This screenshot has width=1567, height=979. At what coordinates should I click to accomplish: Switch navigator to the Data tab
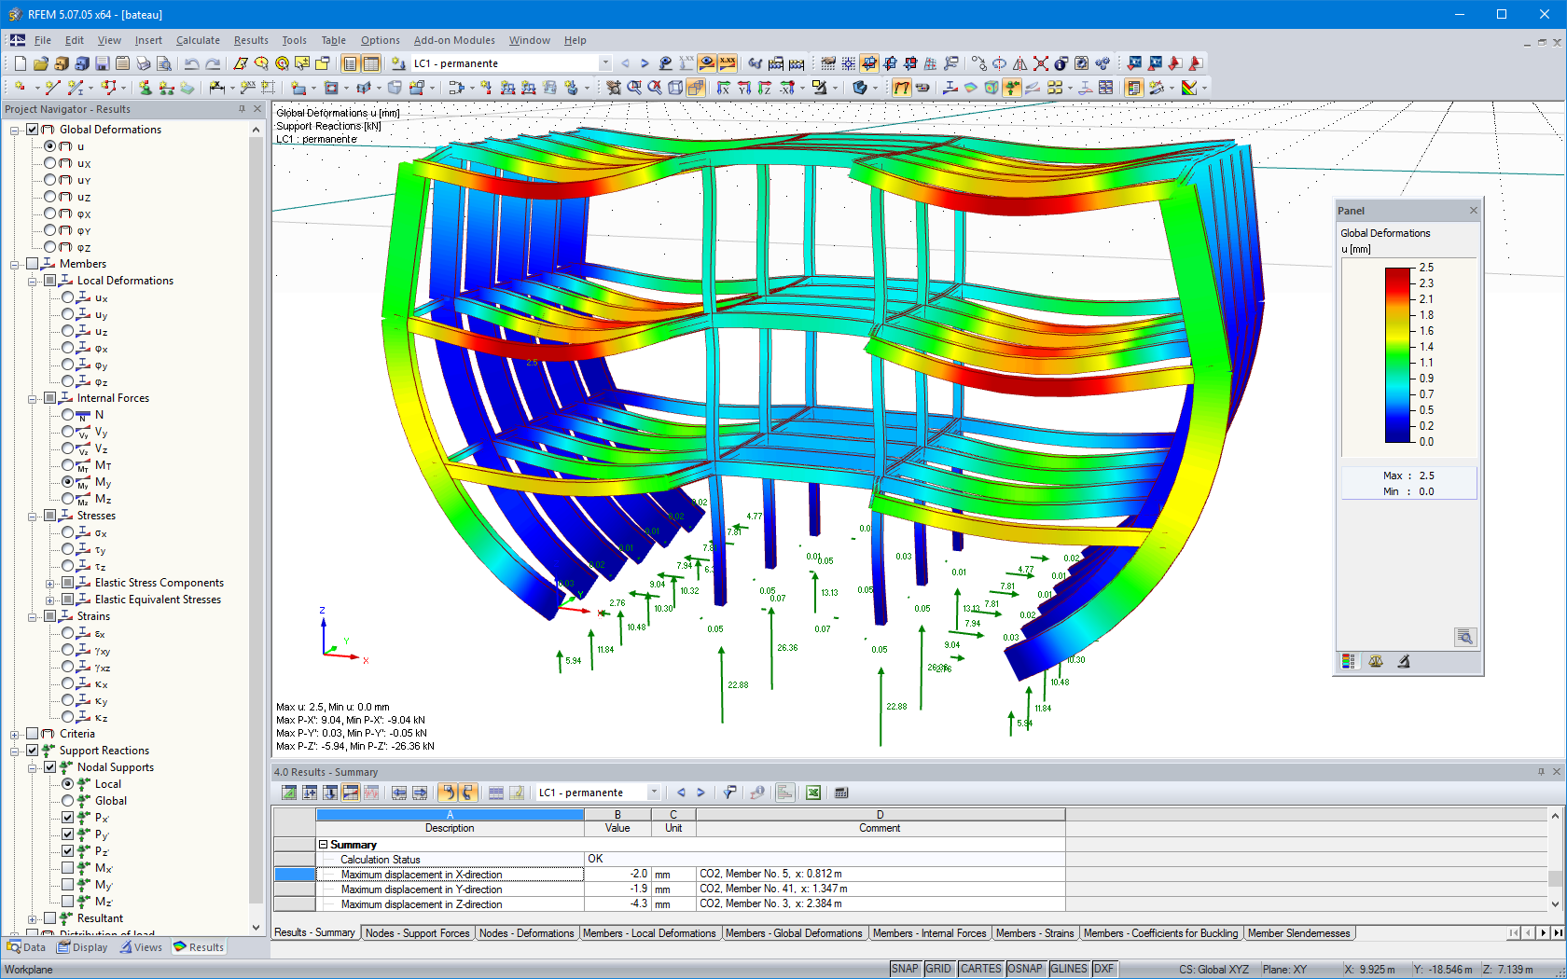click(26, 947)
